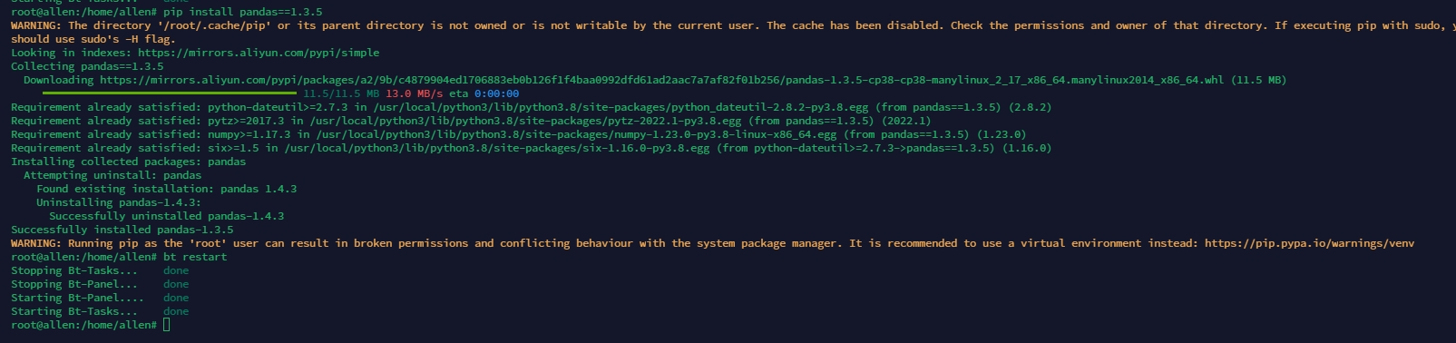
Task: Open the pip.pypa.io warnings/venv link
Action: 1309,243
